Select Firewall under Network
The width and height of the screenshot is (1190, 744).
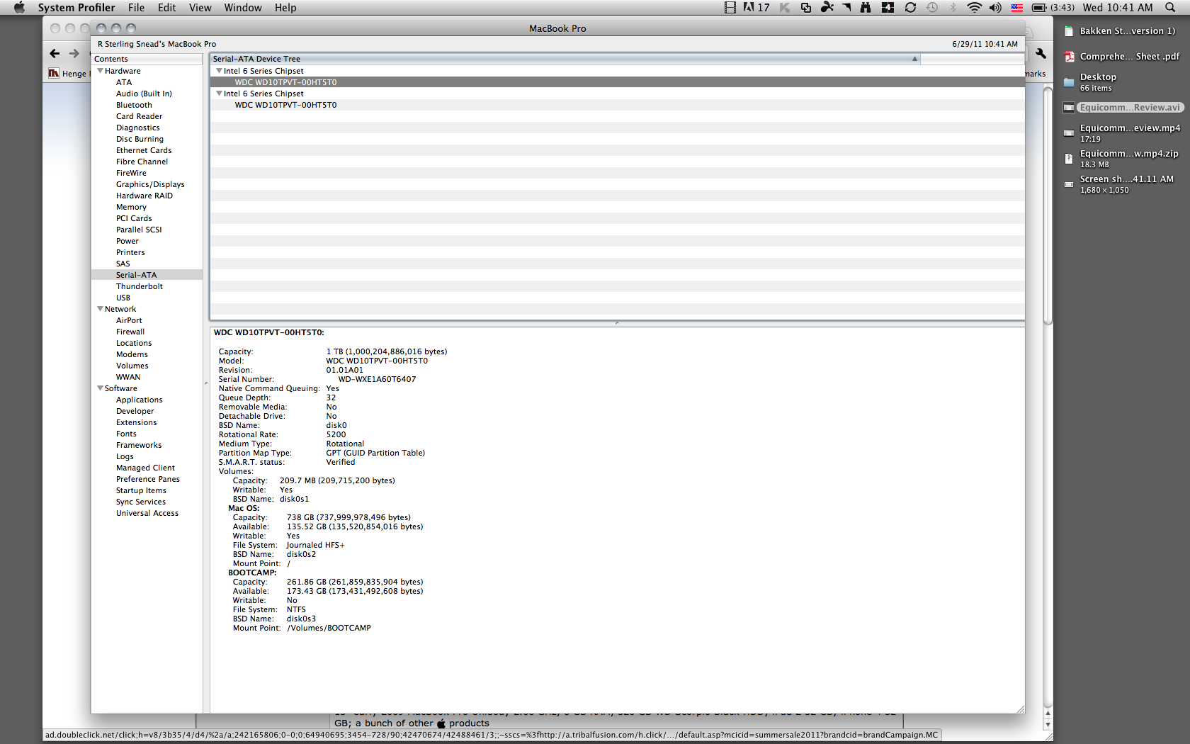coord(130,332)
